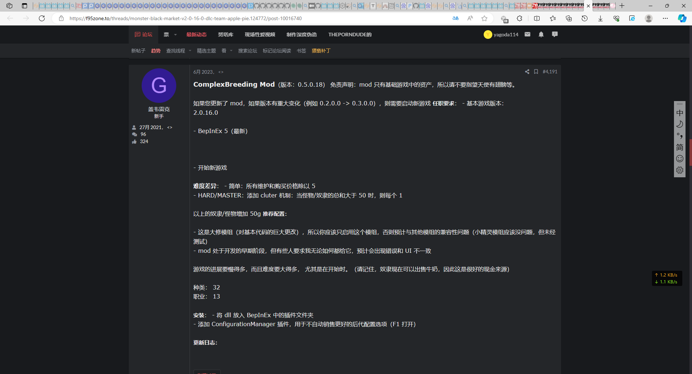
Task: Toggle bookmark on post #4,191
Action: (536, 72)
